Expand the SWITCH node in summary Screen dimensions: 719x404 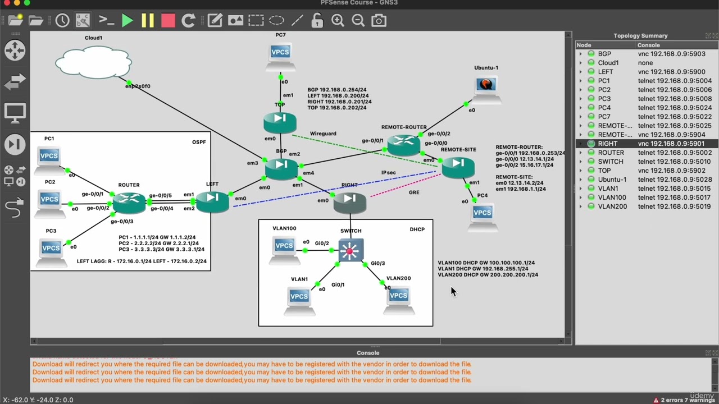coord(581,162)
